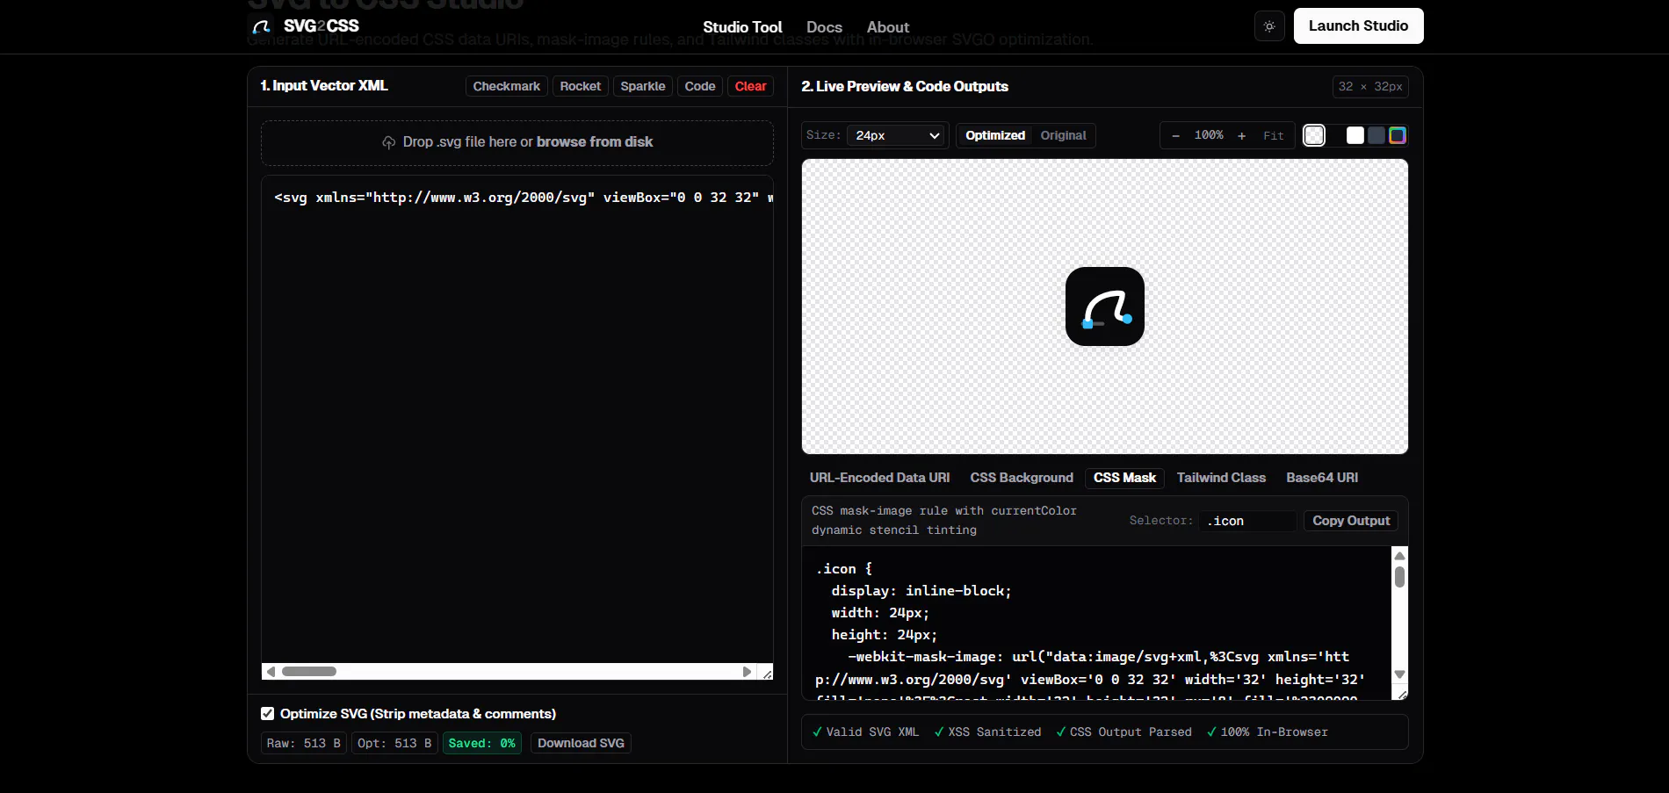
Task: Click the Download SVG button
Action: point(581,743)
